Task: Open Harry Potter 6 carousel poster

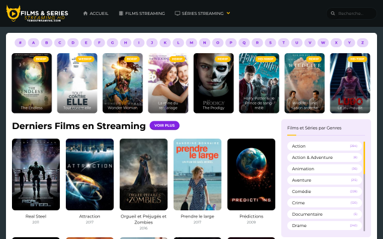Action: point(259,83)
